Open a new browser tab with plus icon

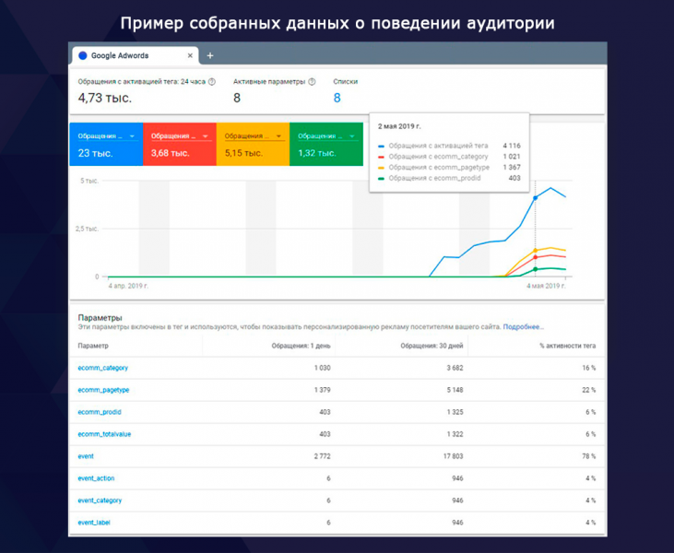209,55
